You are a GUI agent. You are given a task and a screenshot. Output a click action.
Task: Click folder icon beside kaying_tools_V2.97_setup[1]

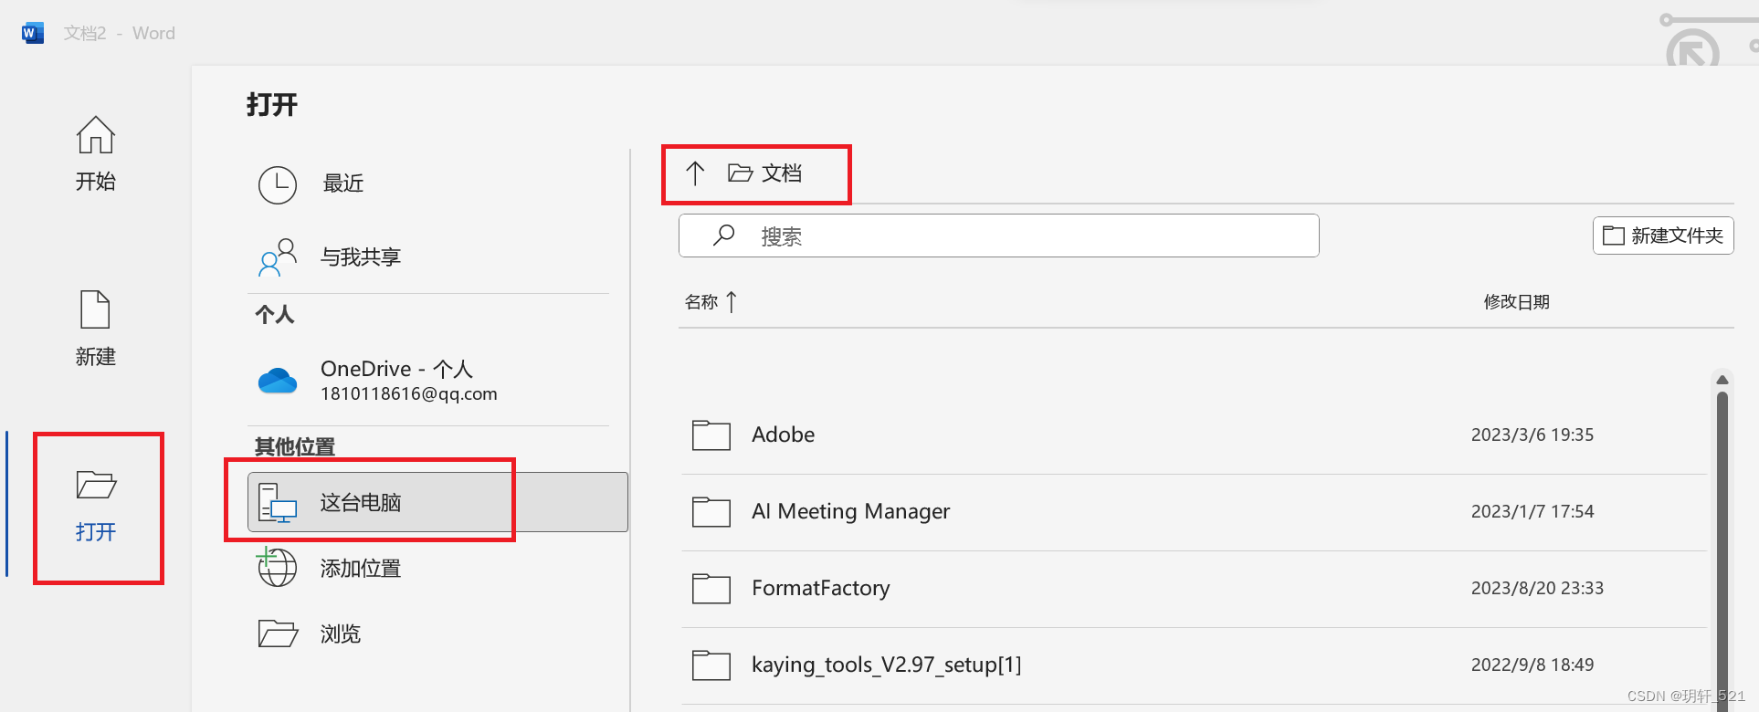(x=711, y=665)
